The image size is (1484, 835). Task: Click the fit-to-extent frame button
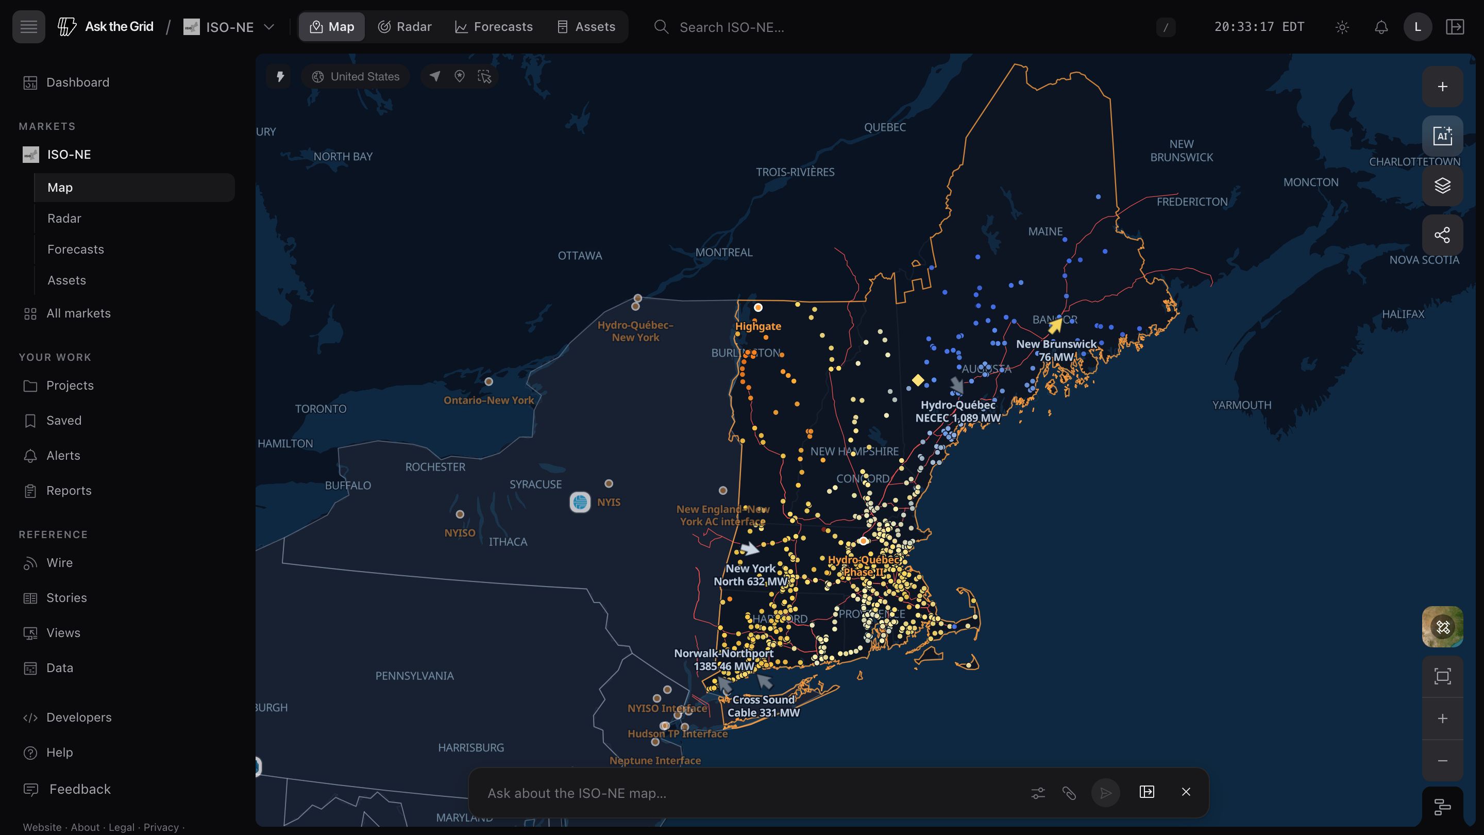click(1443, 677)
